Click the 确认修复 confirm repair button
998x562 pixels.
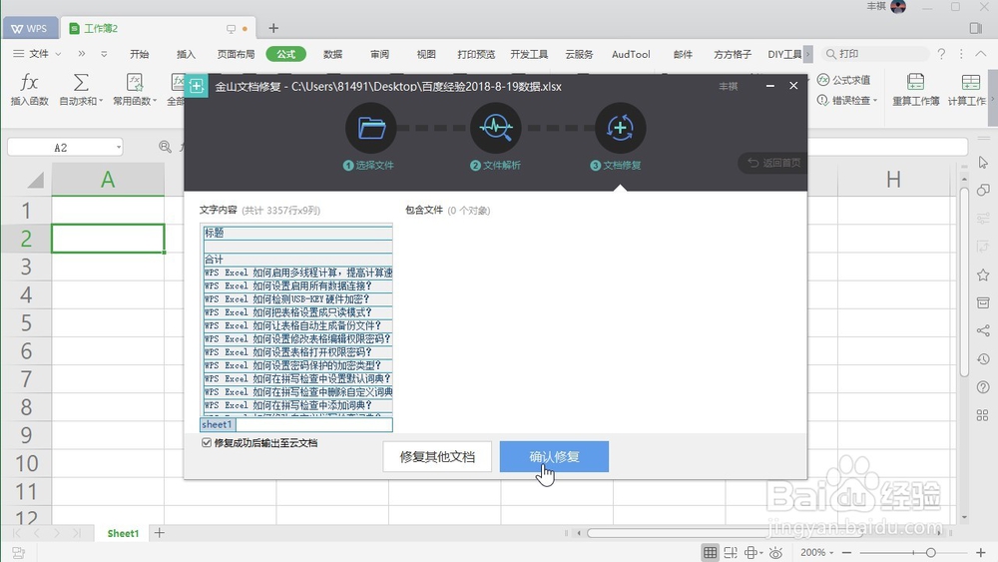tap(554, 456)
